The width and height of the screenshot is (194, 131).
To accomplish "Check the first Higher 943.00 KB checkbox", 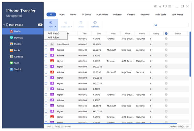I will 46,66.
